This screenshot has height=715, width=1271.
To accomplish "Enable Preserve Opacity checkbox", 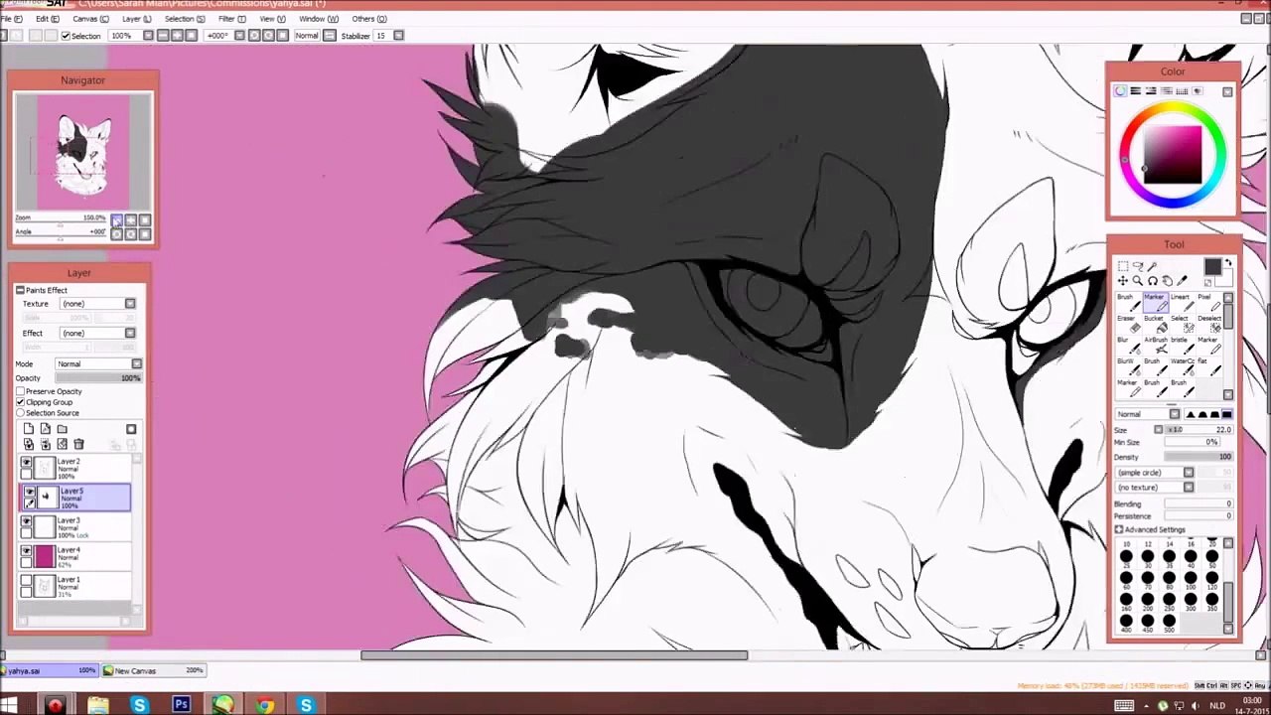I will (x=20, y=391).
